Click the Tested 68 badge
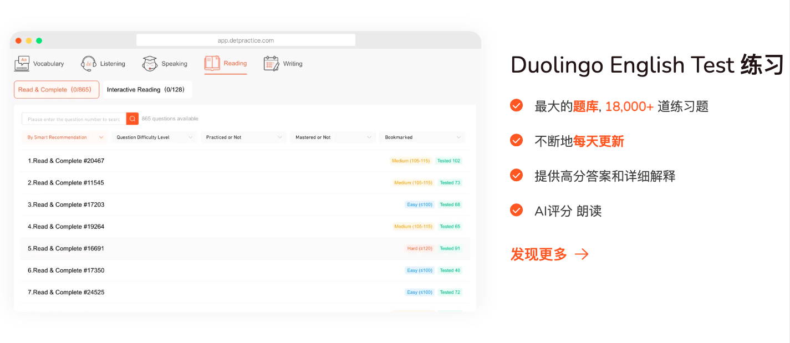 pos(450,204)
